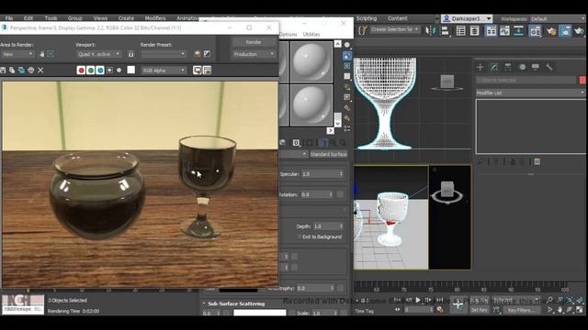The width and height of the screenshot is (588, 330).
Task: Open the Group menu
Action: click(x=75, y=18)
